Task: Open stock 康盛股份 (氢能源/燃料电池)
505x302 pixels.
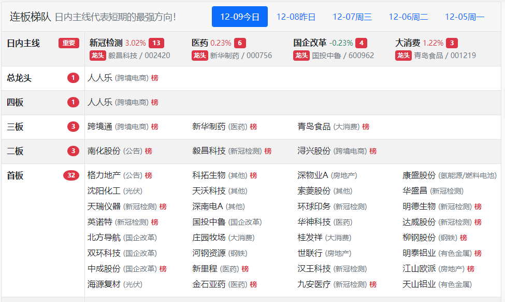Action: tap(419, 175)
